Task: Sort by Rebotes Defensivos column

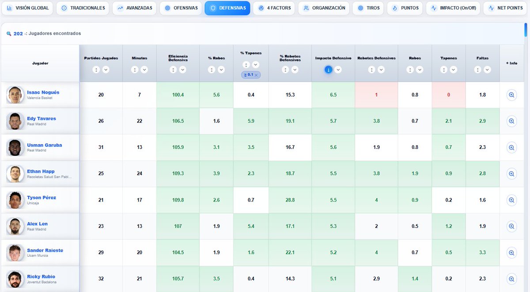Action: pos(371,70)
